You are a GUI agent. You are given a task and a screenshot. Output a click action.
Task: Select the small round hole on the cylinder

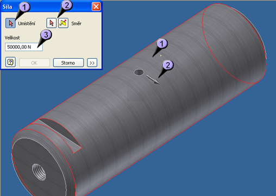[x=139, y=72]
